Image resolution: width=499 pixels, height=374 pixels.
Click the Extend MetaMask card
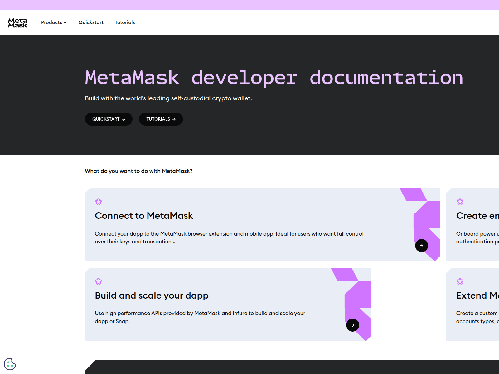(474, 304)
